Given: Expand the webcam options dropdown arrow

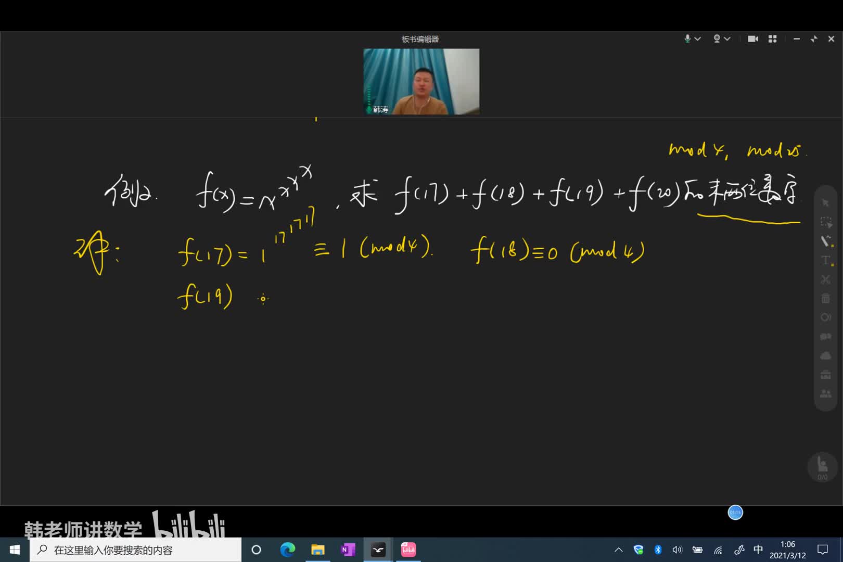Looking at the screenshot, I should pyautogui.click(x=727, y=39).
